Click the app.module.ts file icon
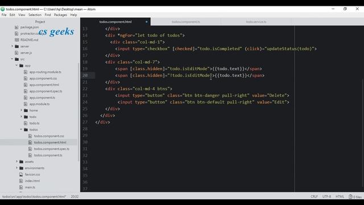The height and width of the screenshot is (205, 364). coord(26,104)
